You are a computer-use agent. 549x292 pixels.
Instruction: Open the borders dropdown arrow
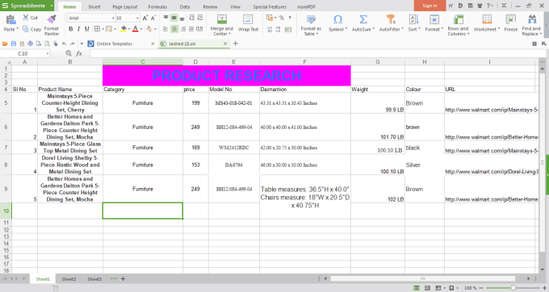point(103,29)
